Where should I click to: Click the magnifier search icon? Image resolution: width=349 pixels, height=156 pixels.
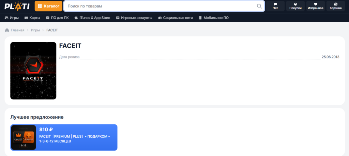[x=259, y=6]
